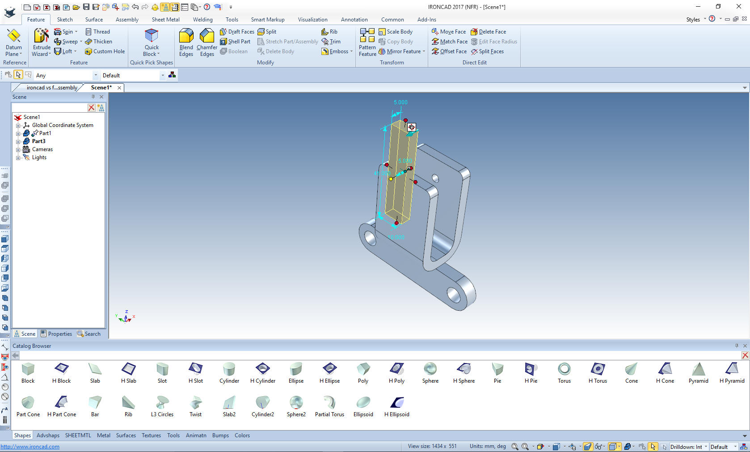Toggle the pin on the Scene panel

[93, 97]
